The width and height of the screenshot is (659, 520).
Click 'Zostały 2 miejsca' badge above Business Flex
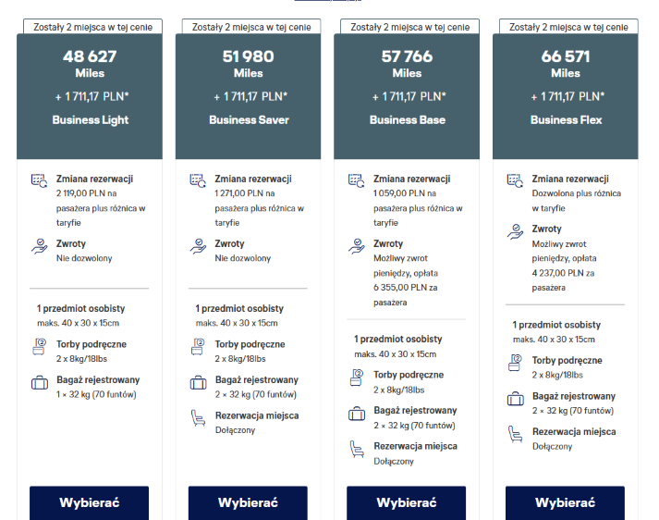click(568, 27)
